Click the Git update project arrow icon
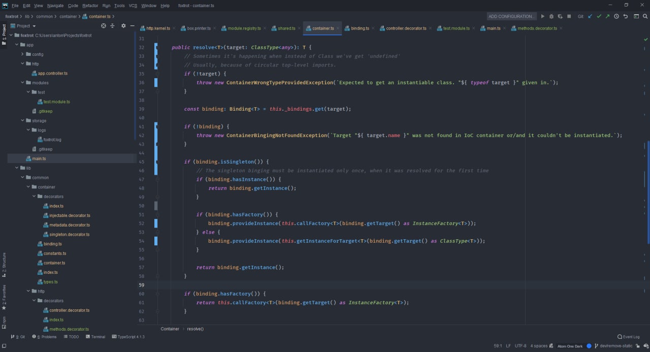This screenshot has height=352, width=650. [x=590, y=16]
